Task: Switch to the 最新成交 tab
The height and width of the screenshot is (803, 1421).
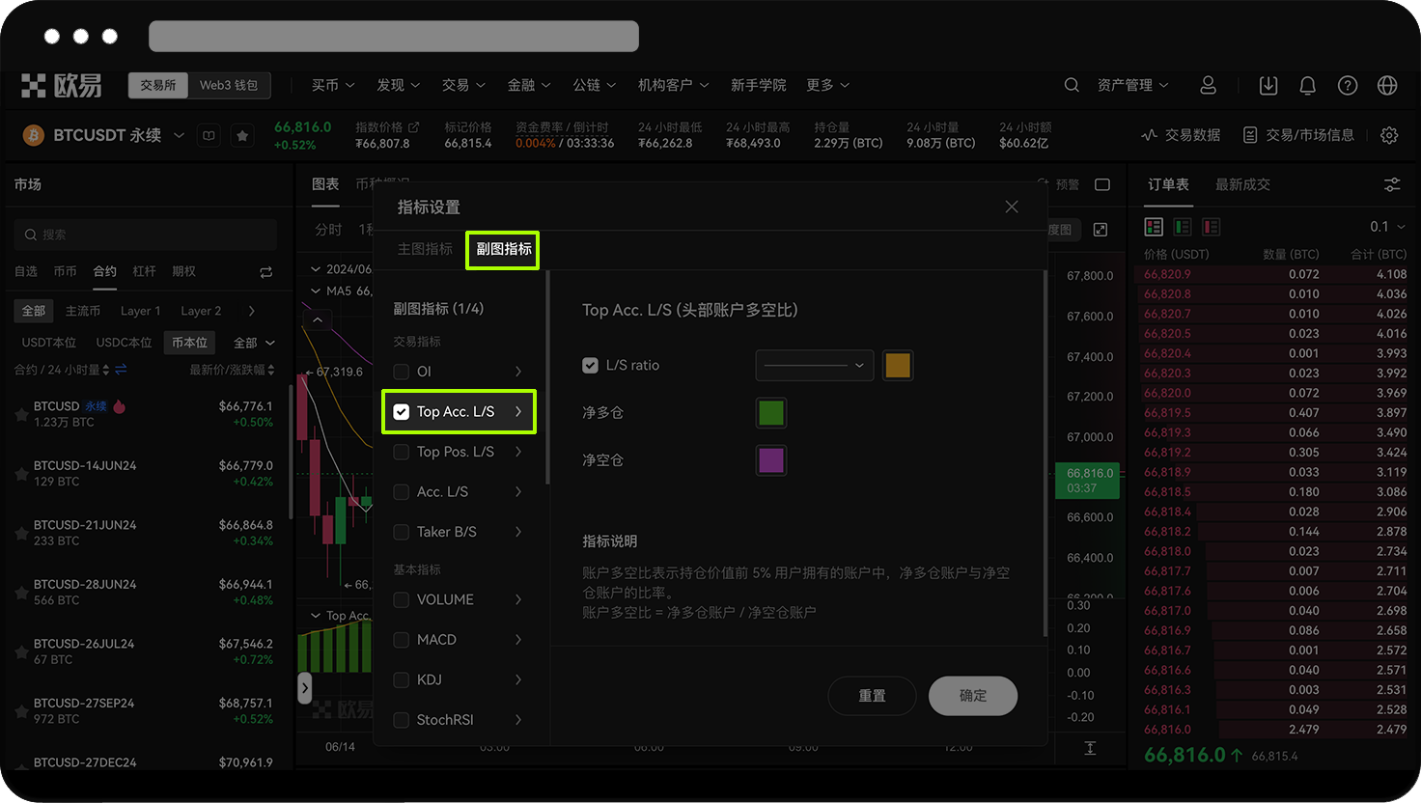Action: point(1242,184)
